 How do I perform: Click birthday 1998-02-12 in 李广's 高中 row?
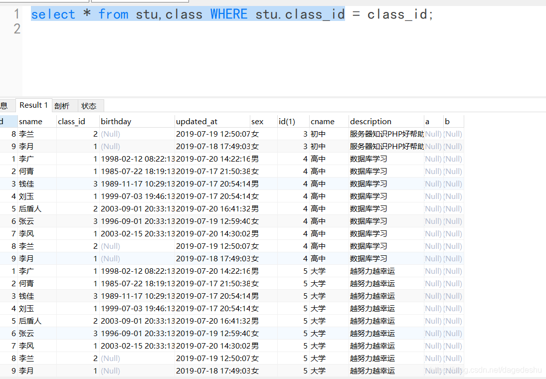138,159
